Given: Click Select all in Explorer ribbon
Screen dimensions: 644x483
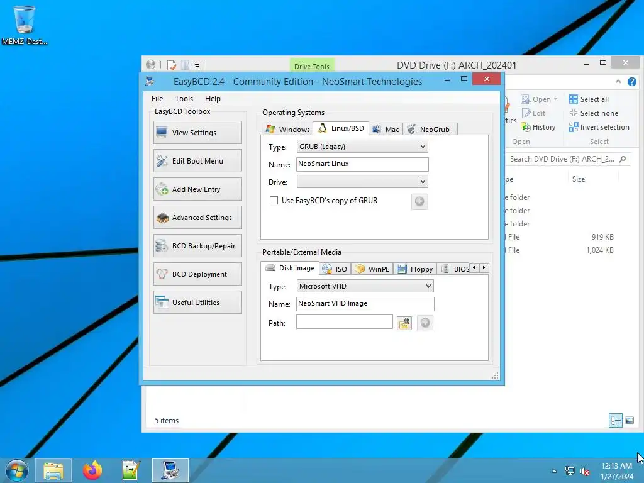Looking at the screenshot, I should [589, 99].
